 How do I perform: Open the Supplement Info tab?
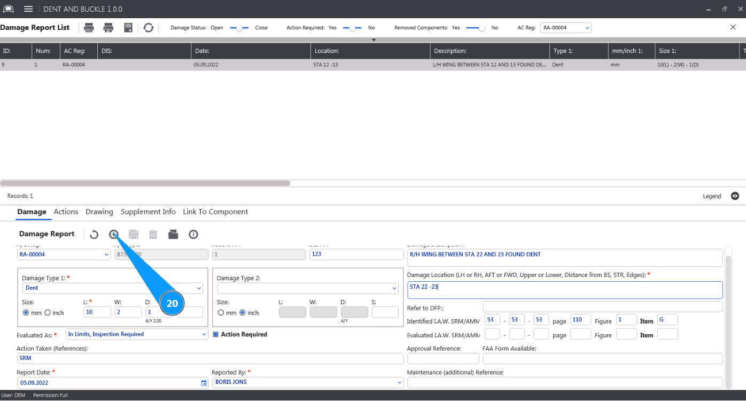click(x=148, y=212)
